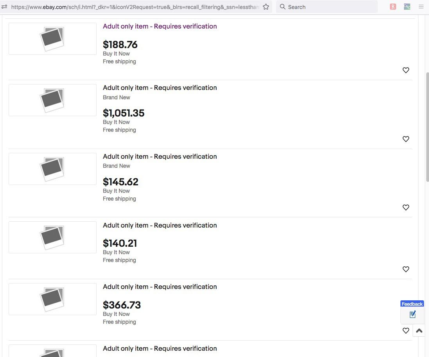
Task: Go back to top with up arrow
Action: [x=419, y=331]
